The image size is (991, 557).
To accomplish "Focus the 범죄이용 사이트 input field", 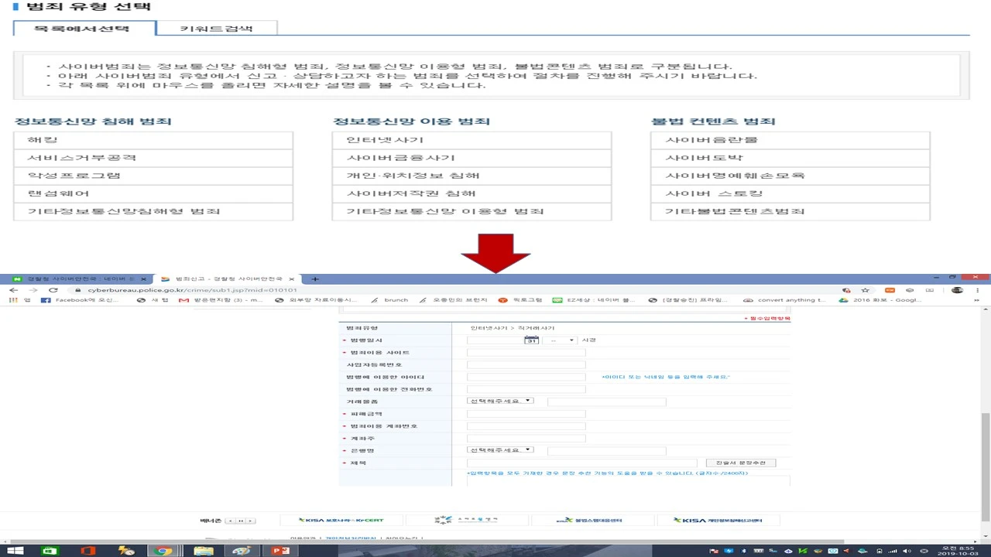I will pyautogui.click(x=526, y=353).
